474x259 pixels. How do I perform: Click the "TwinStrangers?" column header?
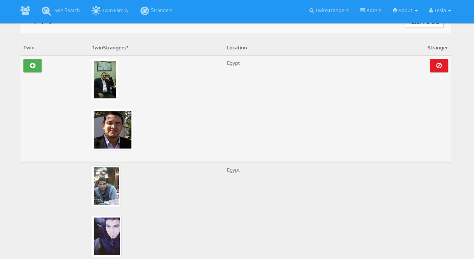110,48
